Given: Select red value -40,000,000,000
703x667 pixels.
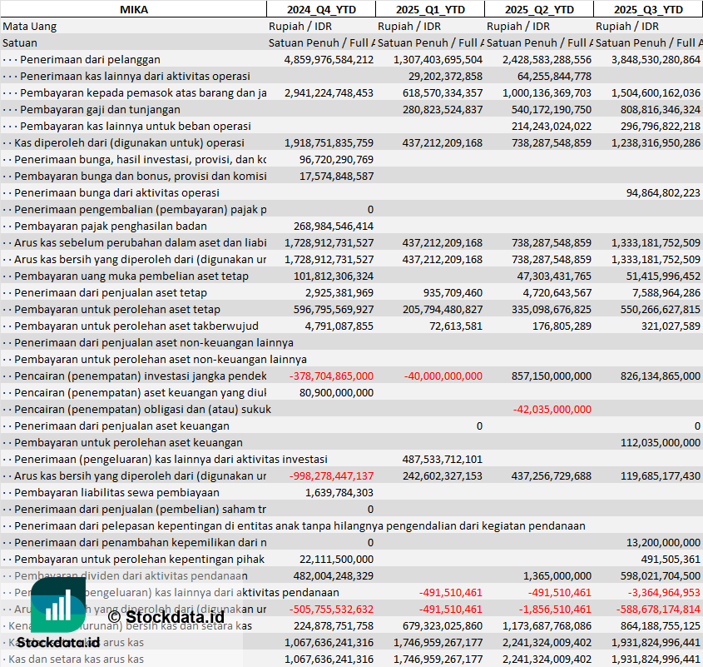Looking at the screenshot, I should point(443,376).
